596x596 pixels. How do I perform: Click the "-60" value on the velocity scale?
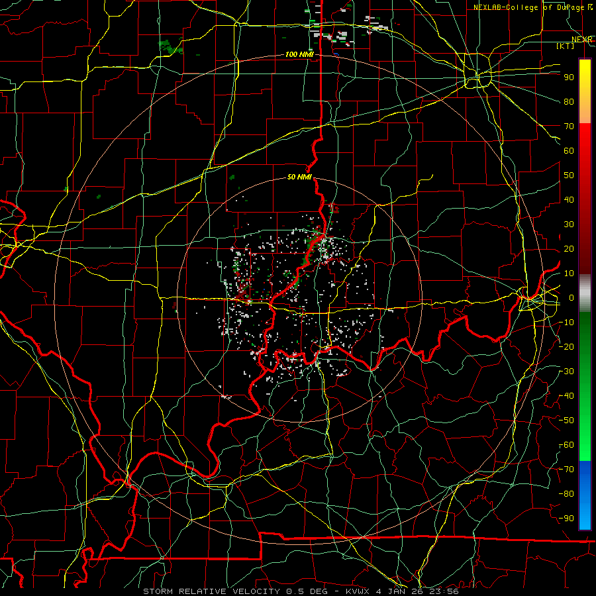click(567, 445)
